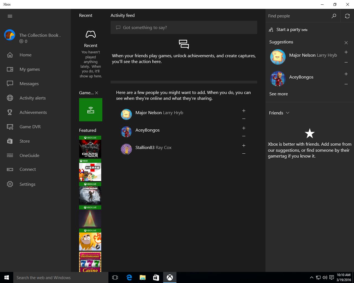Open the green game streaming tile

tap(91, 110)
